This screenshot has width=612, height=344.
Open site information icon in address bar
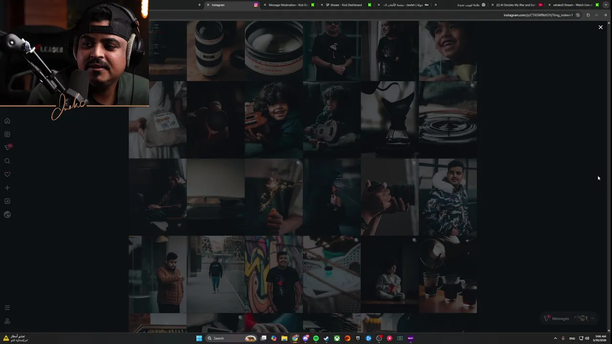coord(578,15)
